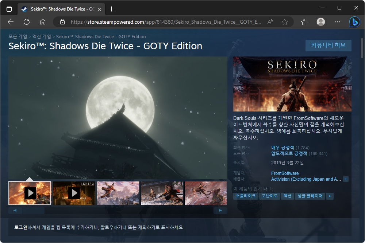Click the thumbnail strip left arrow
365x243 pixels.
tap(15, 211)
